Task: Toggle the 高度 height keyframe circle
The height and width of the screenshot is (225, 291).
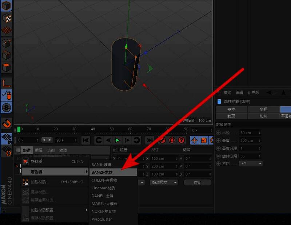Action: pyautogui.click(x=218, y=141)
